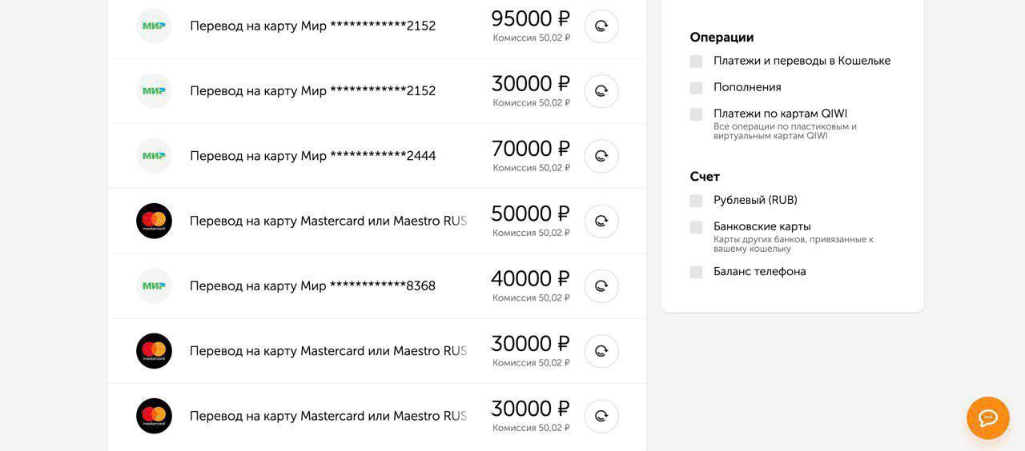Click the 95000 ₽ amount
This screenshot has height=451, width=1025.
[530, 19]
